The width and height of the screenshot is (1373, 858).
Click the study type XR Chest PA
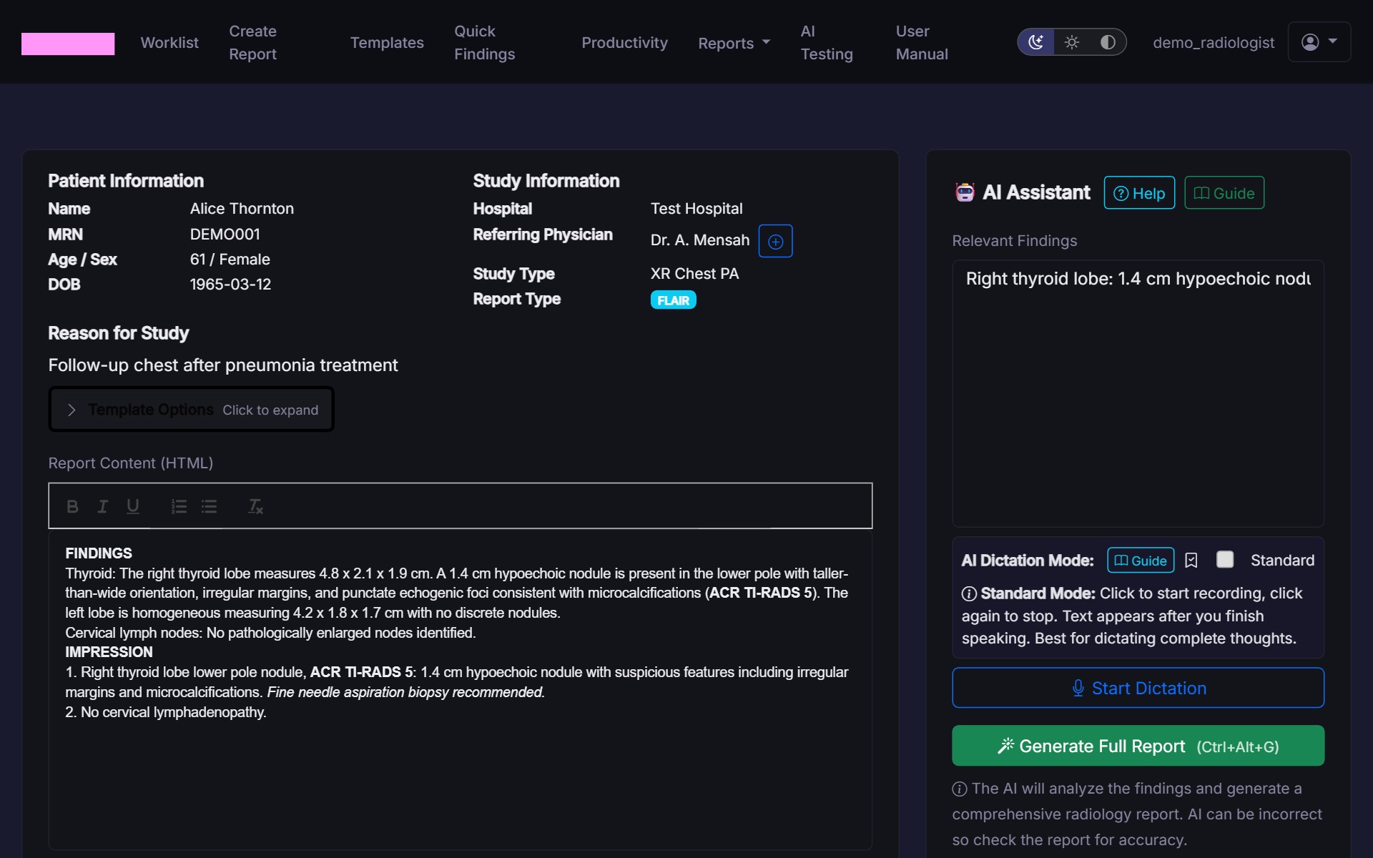coord(694,274)
